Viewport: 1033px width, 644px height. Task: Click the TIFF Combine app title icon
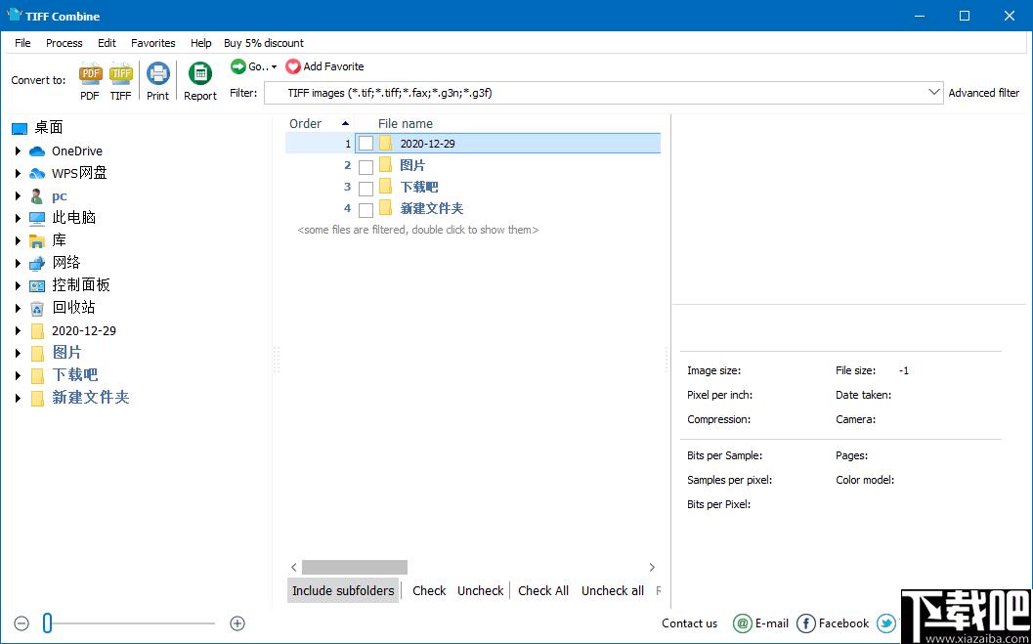tap(14, 15)
